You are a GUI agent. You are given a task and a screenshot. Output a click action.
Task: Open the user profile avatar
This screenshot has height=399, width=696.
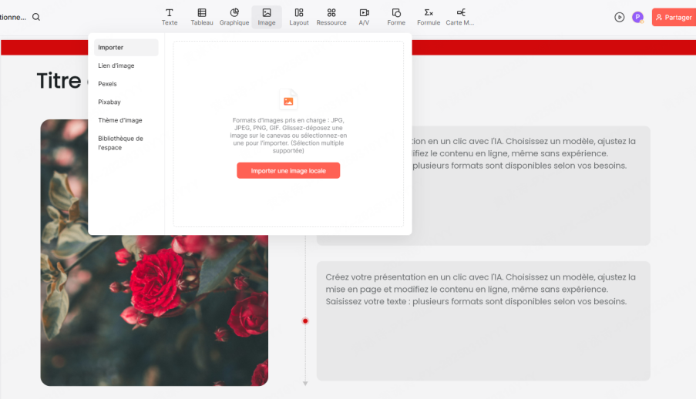pyautogui.click(x=637, y=17)
